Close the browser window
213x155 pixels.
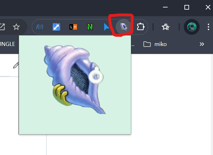pos(208,7)
